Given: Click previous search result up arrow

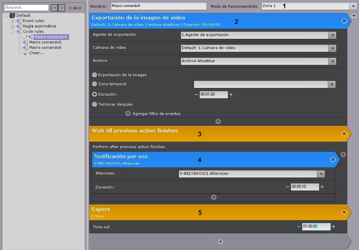Looking at the screenshot, I should coord(54,8).
